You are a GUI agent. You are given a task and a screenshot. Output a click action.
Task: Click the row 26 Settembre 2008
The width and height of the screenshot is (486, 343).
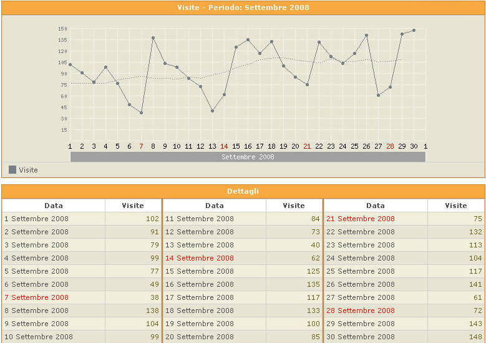click(404, 284)
